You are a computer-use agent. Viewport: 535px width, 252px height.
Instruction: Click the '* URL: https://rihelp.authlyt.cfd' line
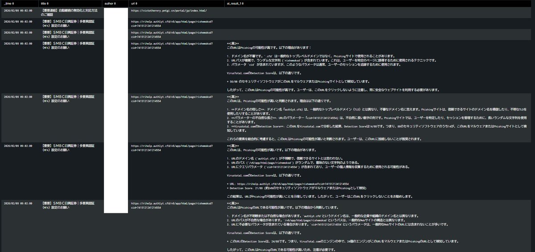288,184
